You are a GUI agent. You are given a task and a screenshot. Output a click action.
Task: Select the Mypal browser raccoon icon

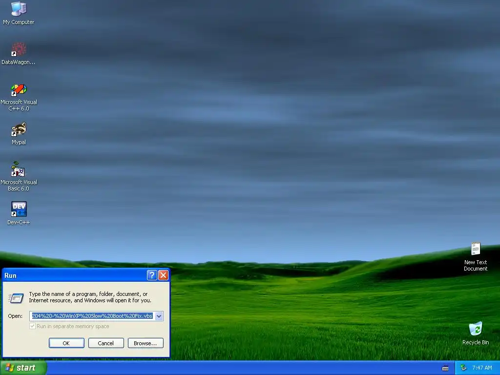[19, 129]
